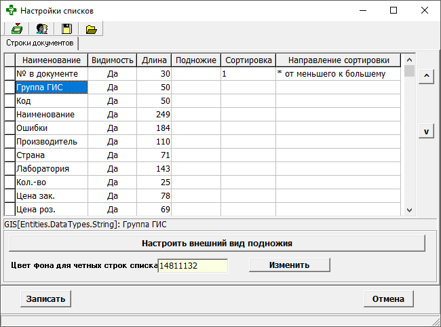Click the Изменить button

(289, 265)
